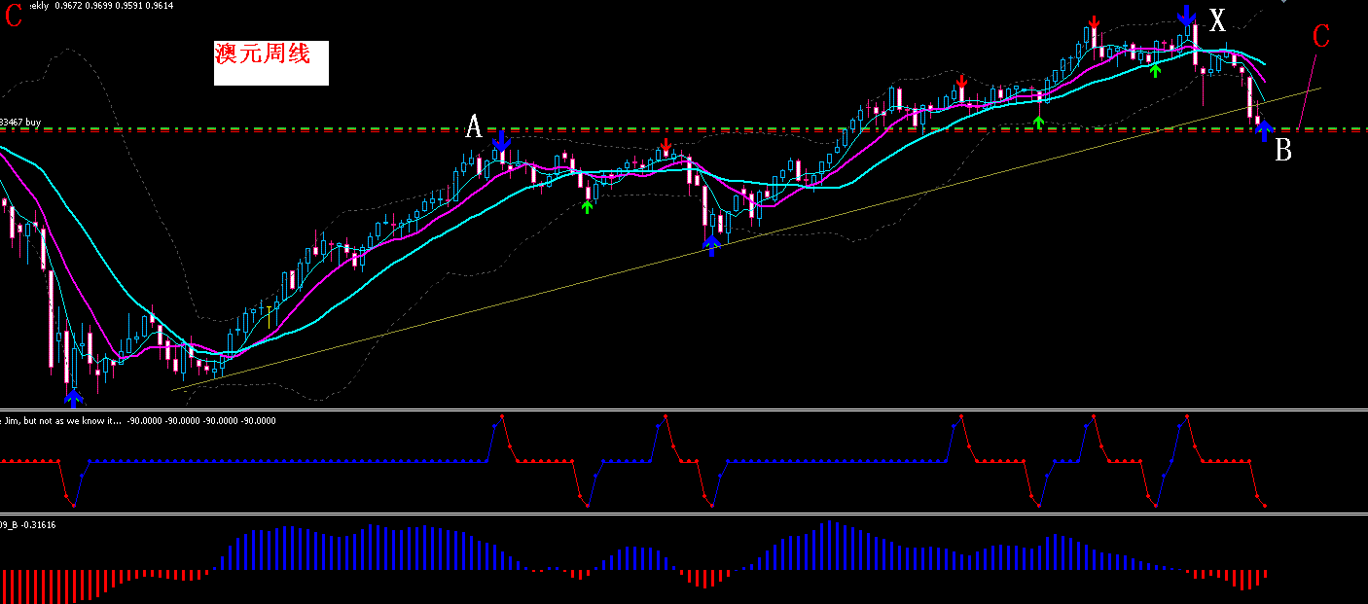This screenshot has height=604, width=1368.
Task: Select the white B label on chart
Action: pyautogui.click(x=1283, y=151)
